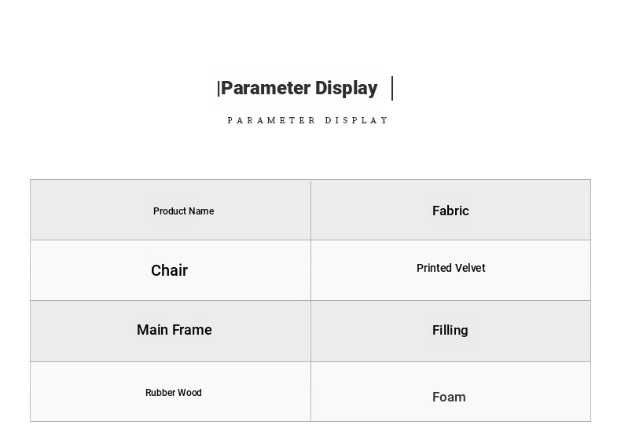This screenshot has height=447, width=621.
Task: Click the word "Frame" in the table
Action: pyautogui.click(x=192, y=330)
